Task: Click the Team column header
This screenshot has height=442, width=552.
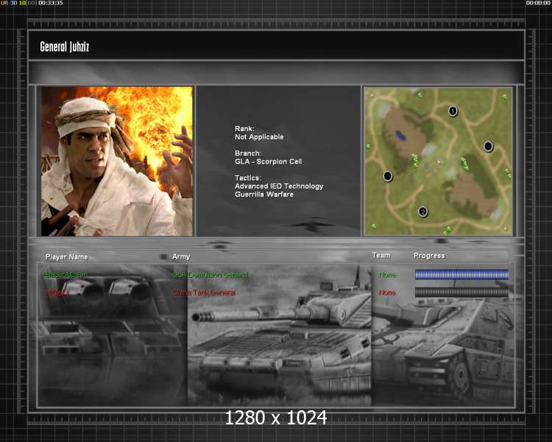Action: [x=381, y=255]
